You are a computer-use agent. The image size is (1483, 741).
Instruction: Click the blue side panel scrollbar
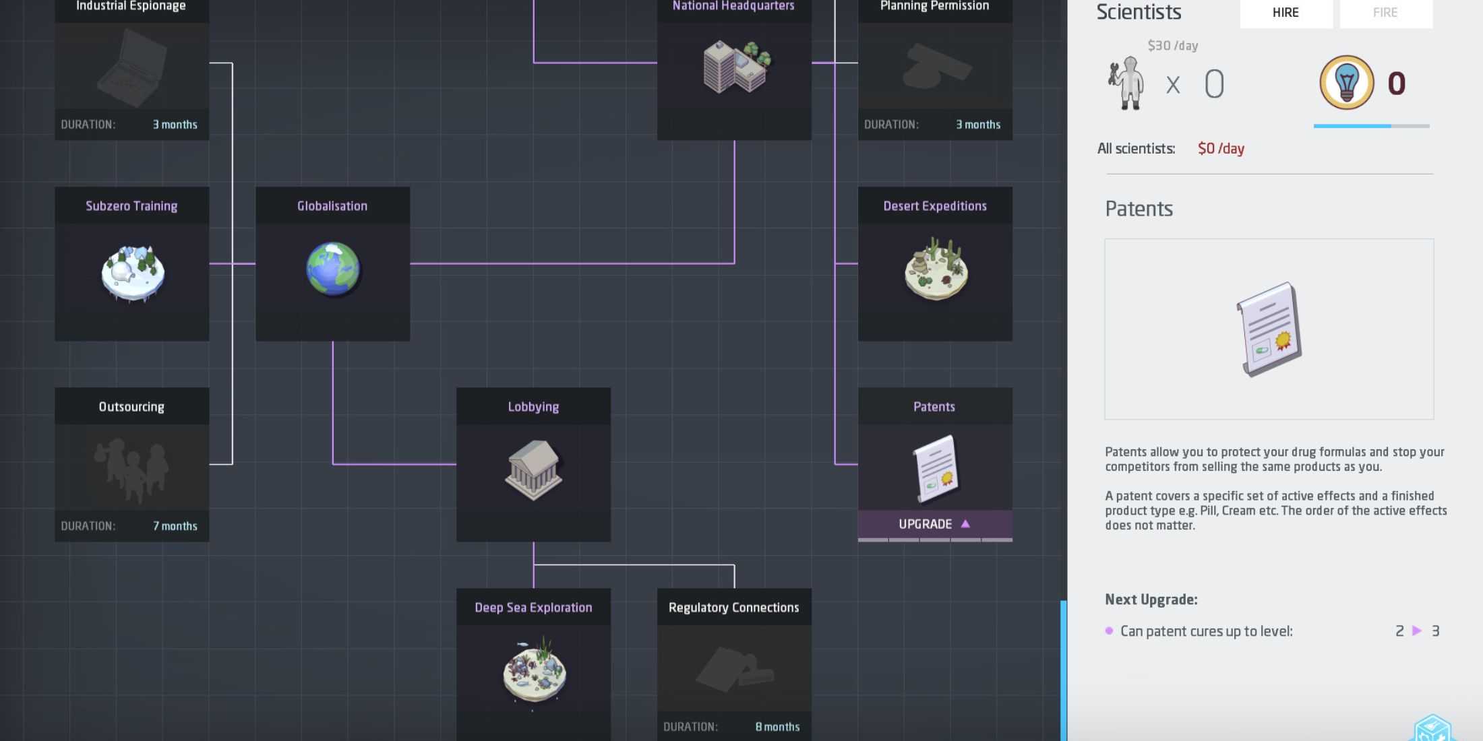point(1064,671)
